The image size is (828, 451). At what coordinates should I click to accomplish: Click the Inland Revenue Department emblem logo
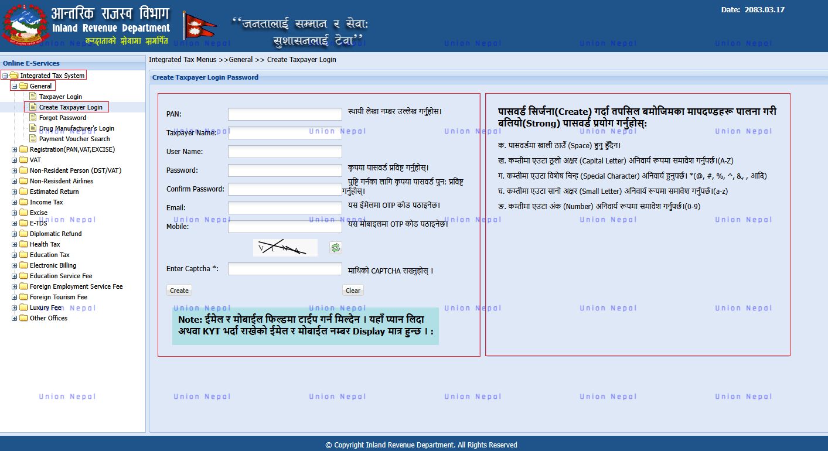(25, 25)
